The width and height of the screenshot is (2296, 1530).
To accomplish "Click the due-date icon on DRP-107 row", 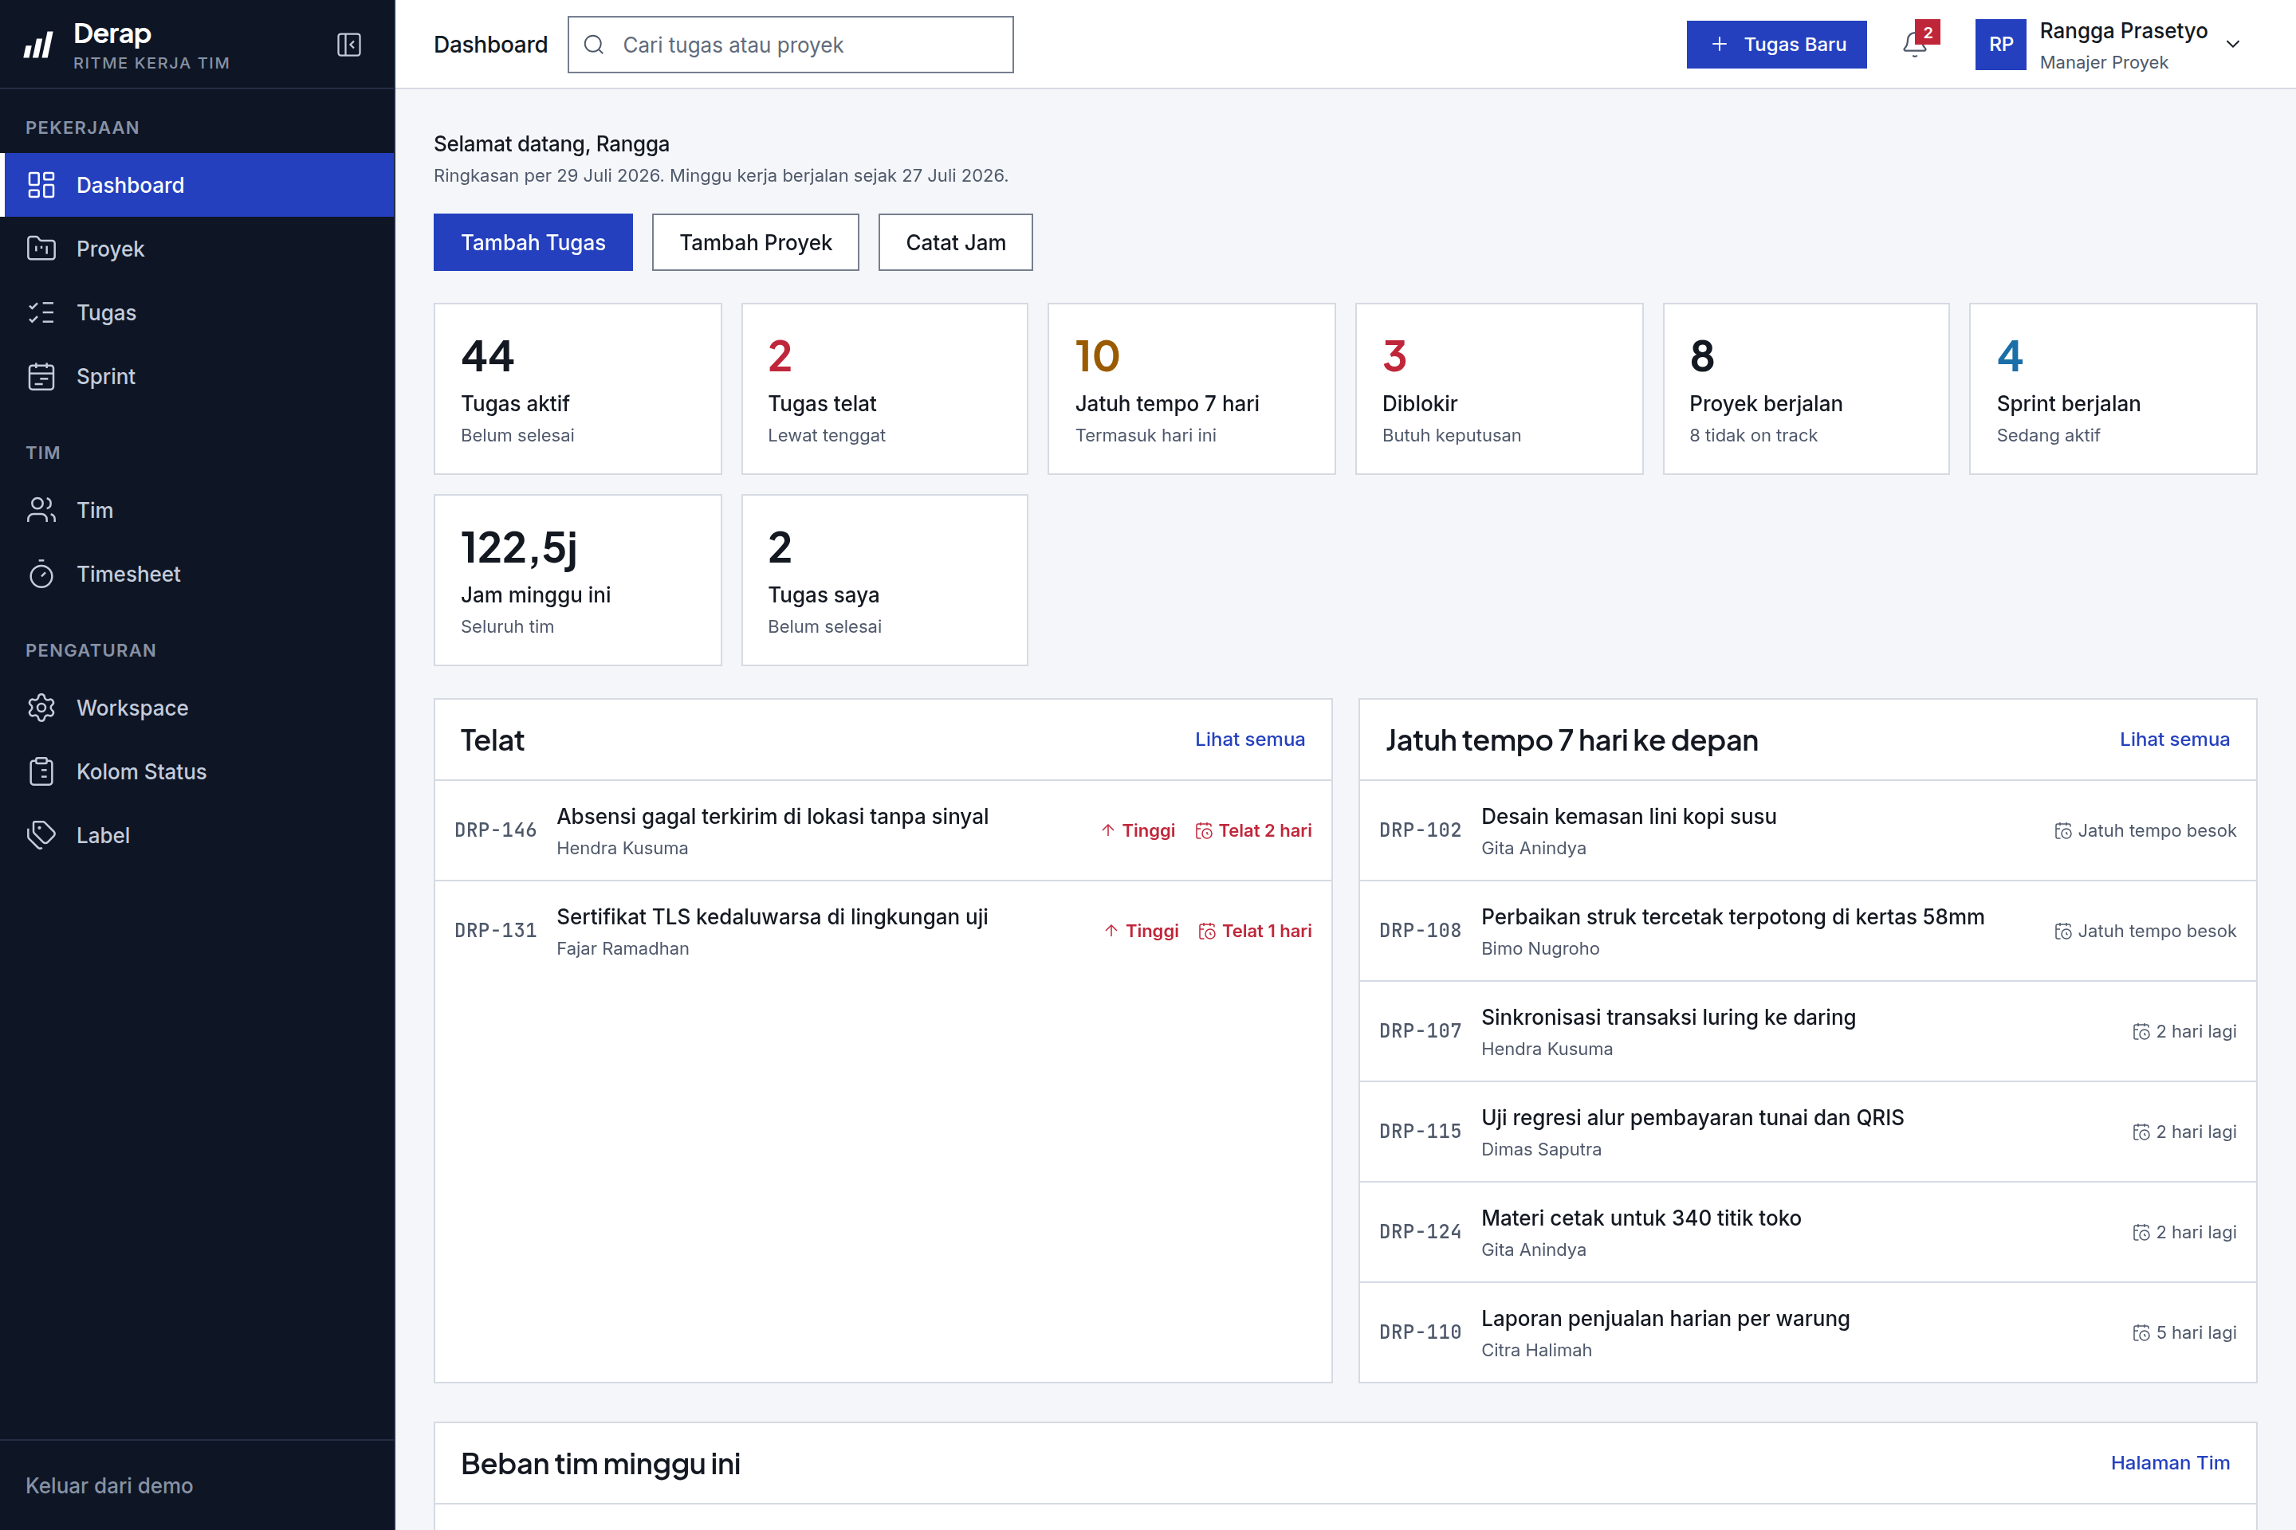I will [2141, 1033].
